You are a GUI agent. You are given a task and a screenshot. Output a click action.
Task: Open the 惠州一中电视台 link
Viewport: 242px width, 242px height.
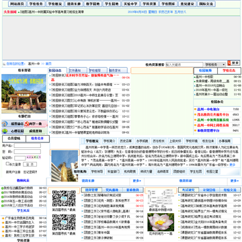click(208, 110)
